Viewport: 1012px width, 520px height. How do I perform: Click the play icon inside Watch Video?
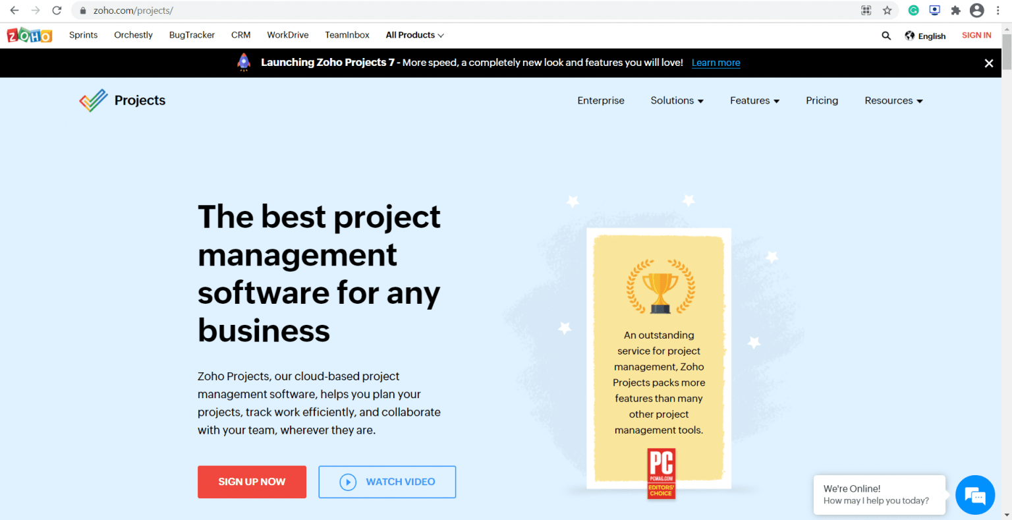349,482
